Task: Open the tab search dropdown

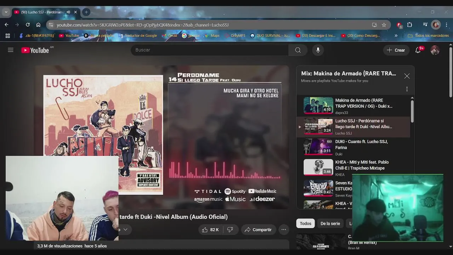Action: click(6, 12)
